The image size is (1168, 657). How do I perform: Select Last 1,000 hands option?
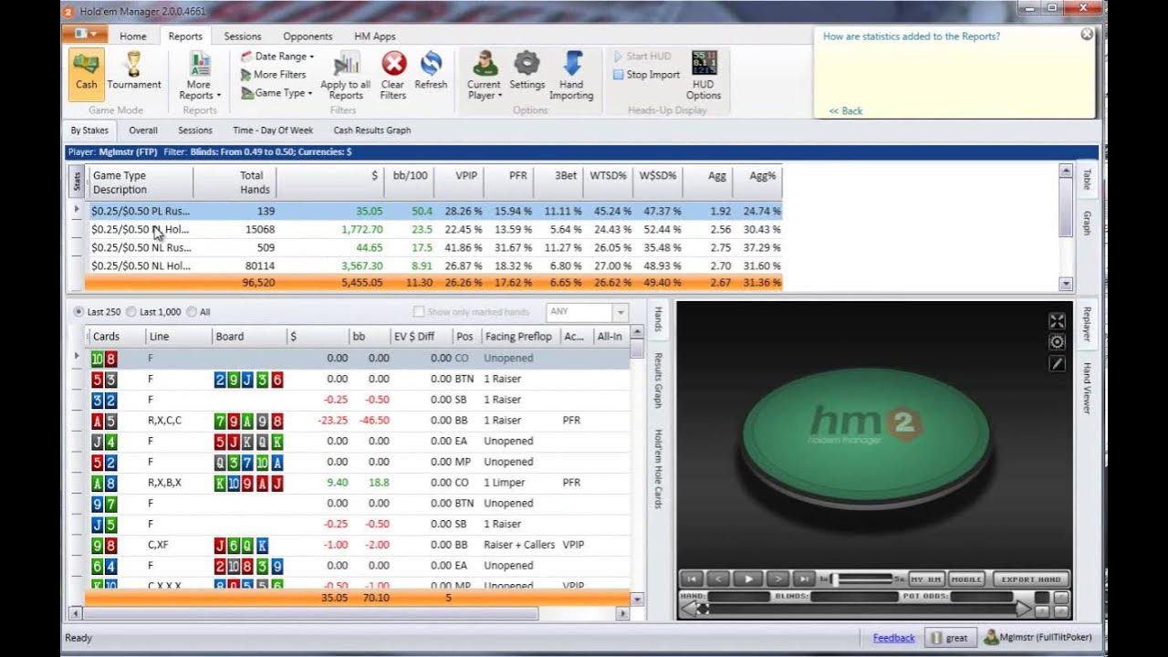coord(154,312)
